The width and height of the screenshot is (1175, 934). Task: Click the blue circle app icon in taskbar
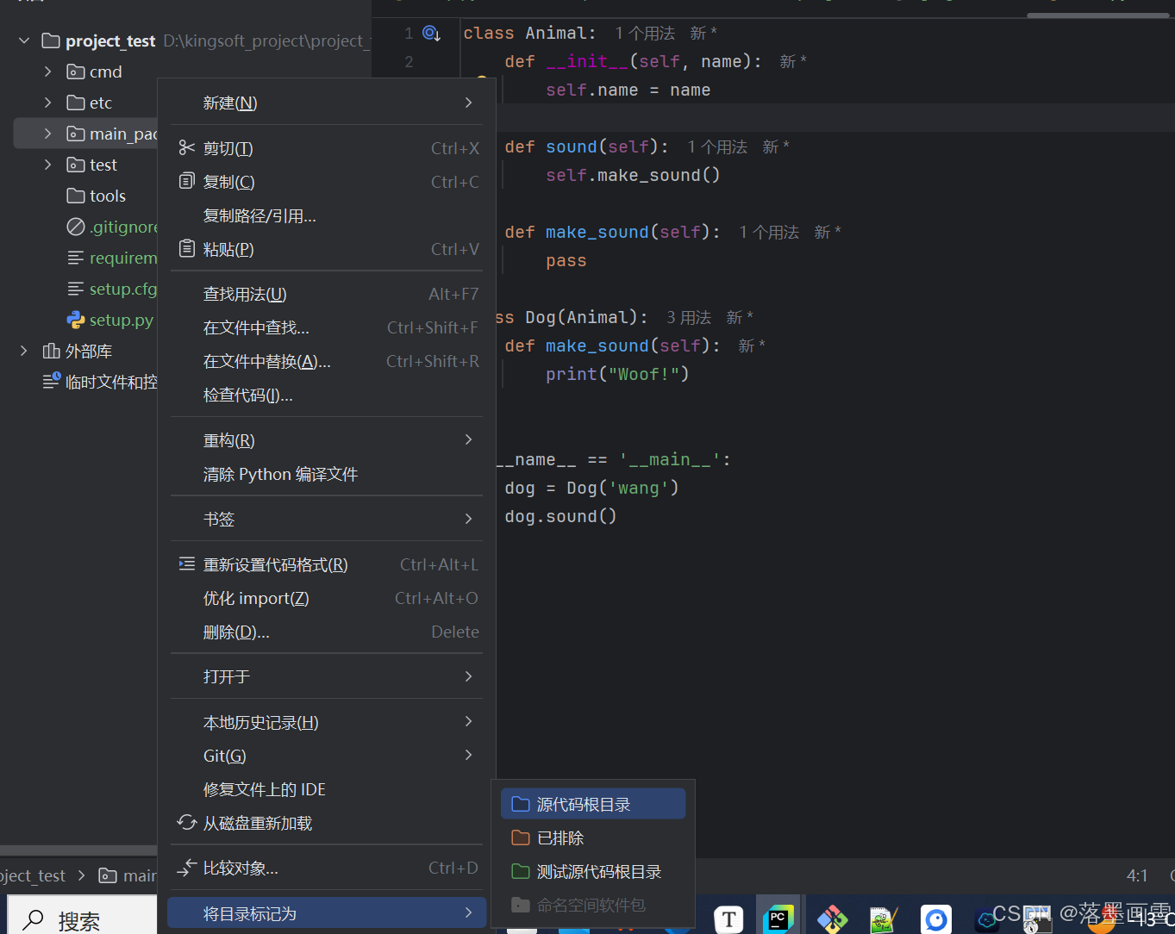935,919
